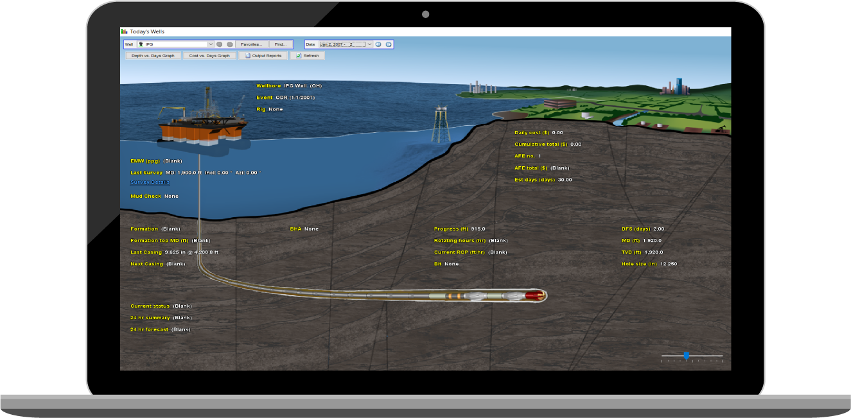Click the Progress (ft) 915.0 value
Viewport: 851px width, 418px height.
click(x=478, y=229)
